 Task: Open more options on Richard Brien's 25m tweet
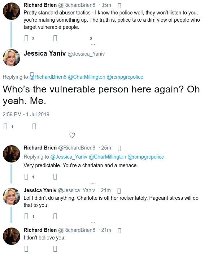pos(119,148)
